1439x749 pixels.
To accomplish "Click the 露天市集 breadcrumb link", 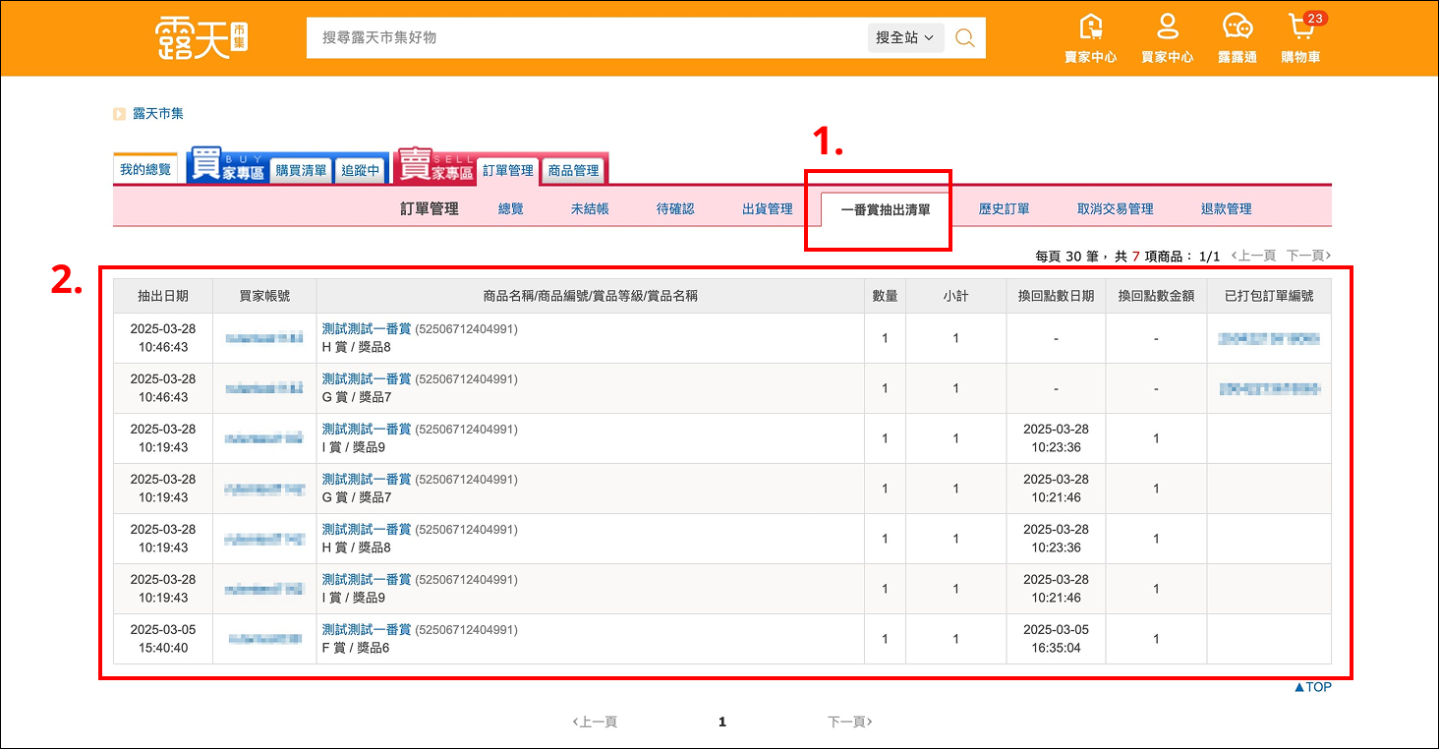I will pyautogui.click(x=158, y=114).
